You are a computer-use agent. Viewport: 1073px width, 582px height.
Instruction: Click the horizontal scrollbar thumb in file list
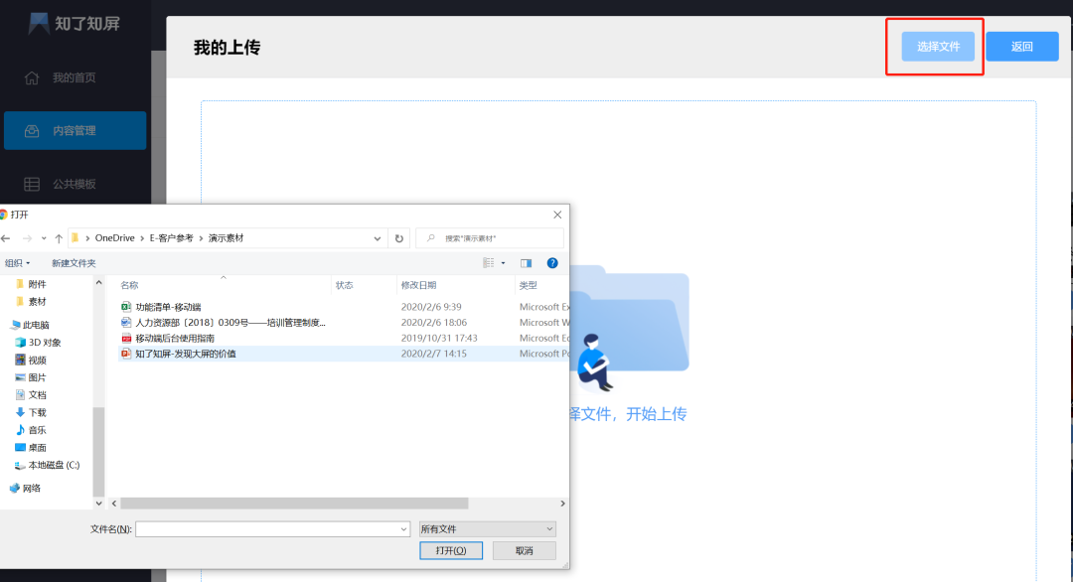click(294, 504)
